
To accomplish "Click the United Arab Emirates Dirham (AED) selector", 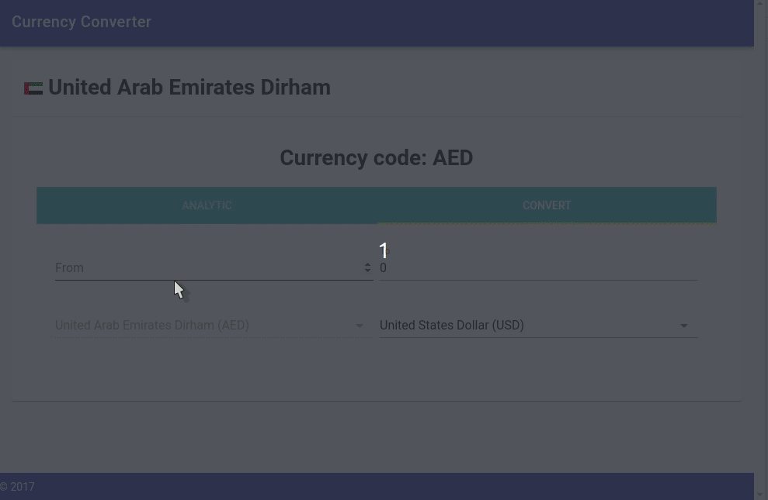I will point(214,326).
